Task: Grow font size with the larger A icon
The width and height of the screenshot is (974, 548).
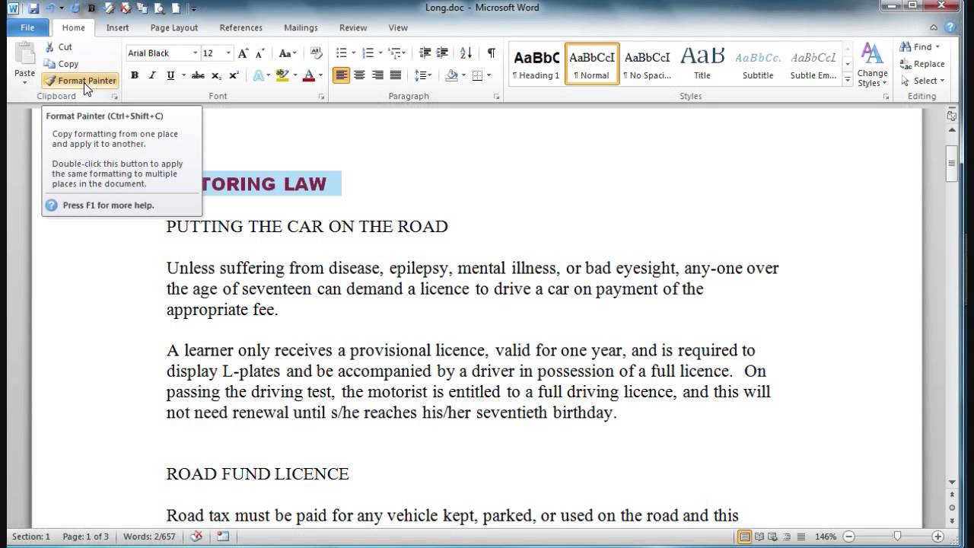Action: point(243,53)
